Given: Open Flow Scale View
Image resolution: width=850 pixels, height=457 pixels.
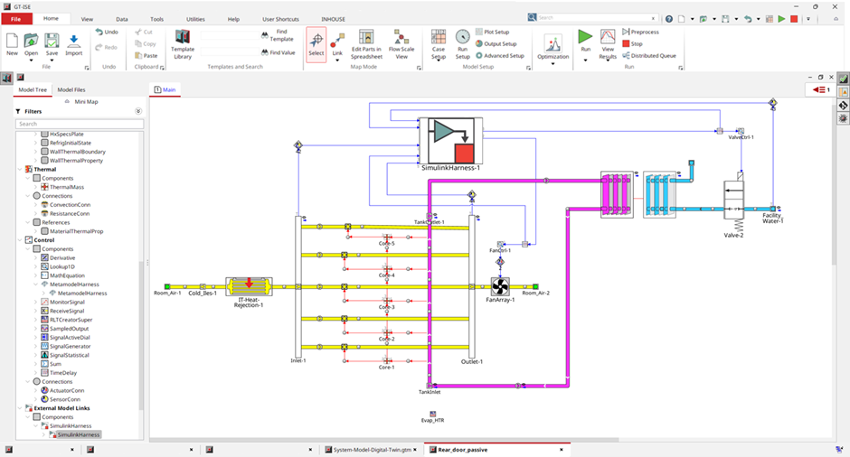Looking at the screenshot, I should (x=401, y=42).
